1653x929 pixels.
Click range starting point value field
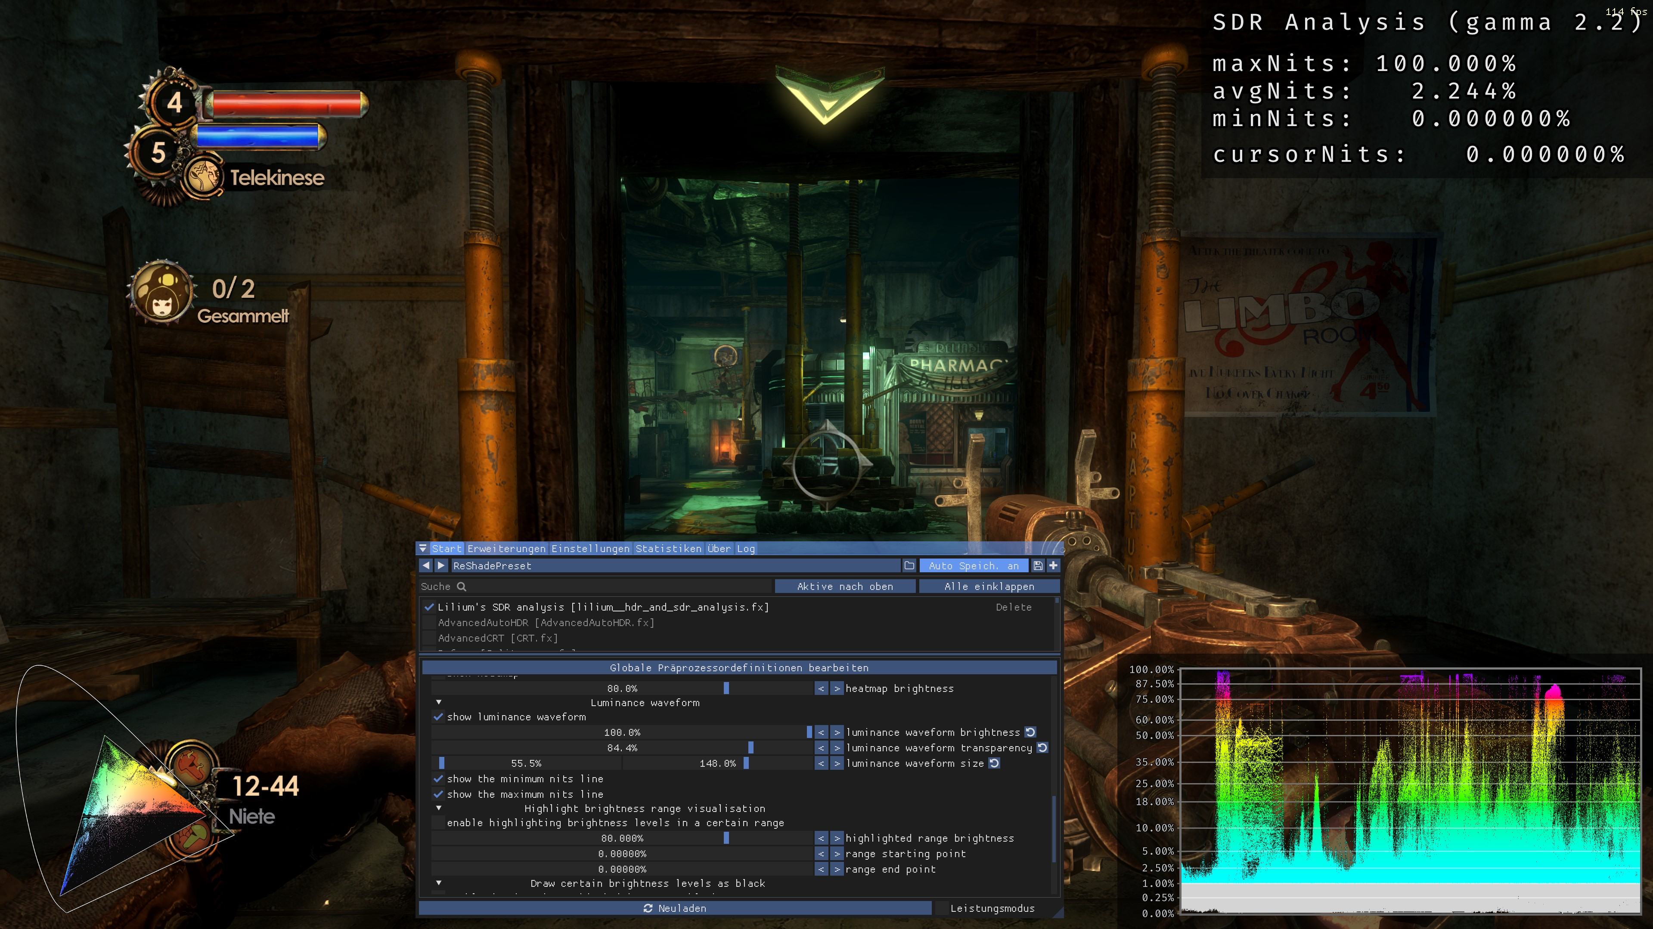click(622, 853)
